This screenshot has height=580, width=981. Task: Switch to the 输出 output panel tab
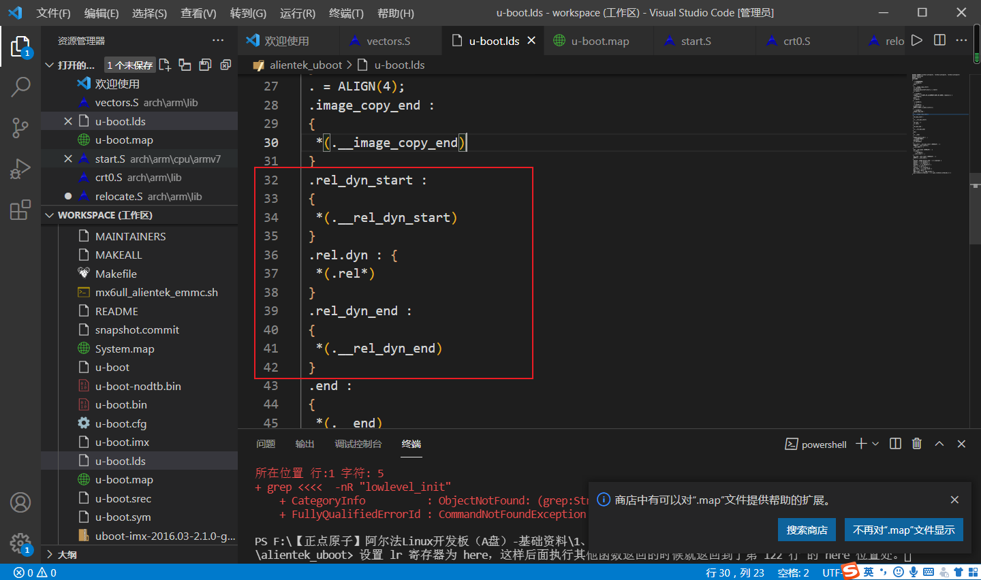point(305,444)
